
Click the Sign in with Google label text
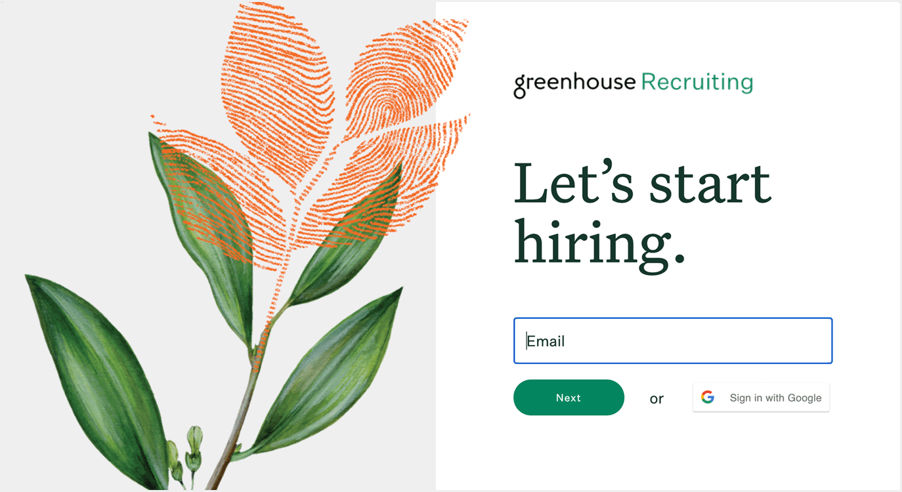(775, 398)
